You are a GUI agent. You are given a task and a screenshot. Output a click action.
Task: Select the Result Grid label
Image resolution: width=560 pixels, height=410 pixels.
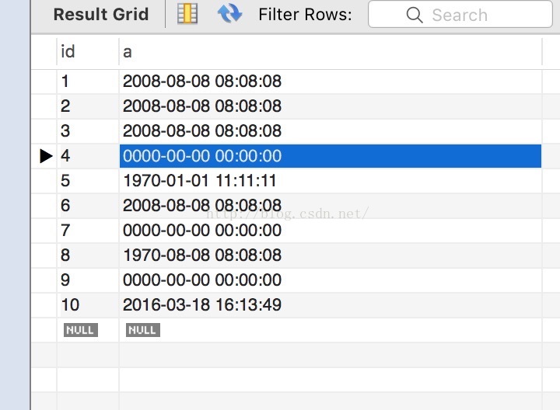coord(100,15)
